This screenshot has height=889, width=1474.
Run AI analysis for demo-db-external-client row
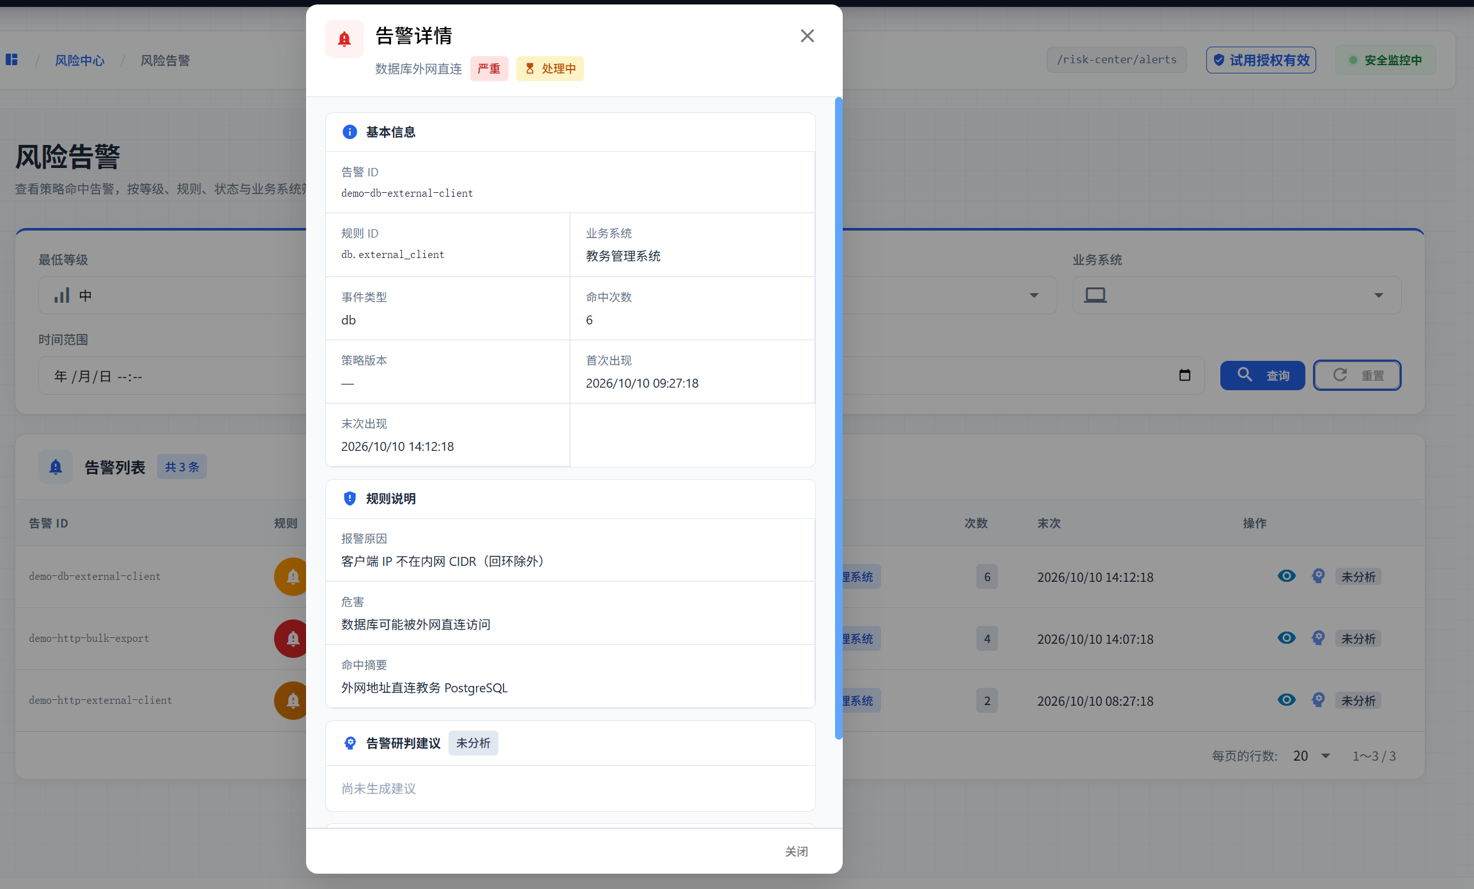[1318, 576]
